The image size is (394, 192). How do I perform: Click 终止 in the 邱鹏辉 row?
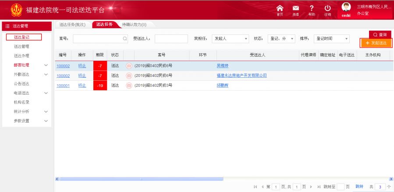82,86
